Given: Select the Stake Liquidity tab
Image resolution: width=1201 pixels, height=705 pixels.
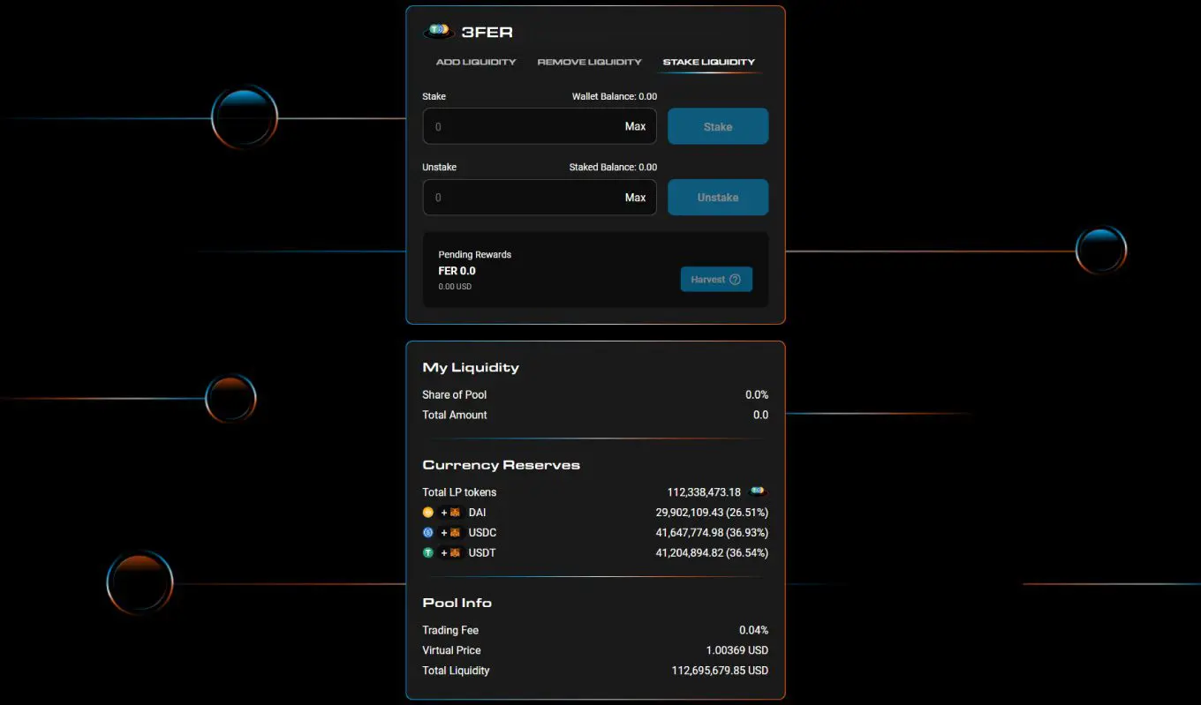Looking at the screenshot, I should (709, 63).
